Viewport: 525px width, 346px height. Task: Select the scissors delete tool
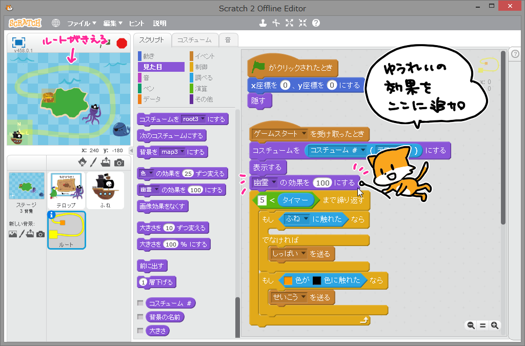(276, 23)
